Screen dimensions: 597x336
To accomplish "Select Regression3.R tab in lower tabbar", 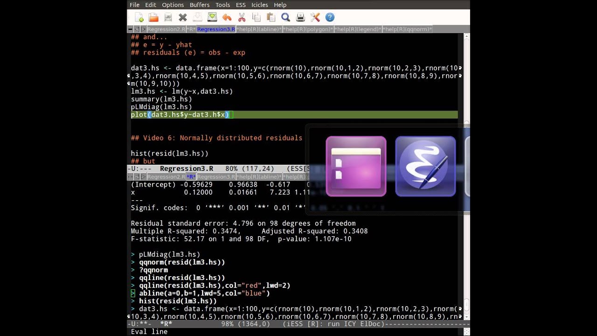I will click(x=216, y=177).
